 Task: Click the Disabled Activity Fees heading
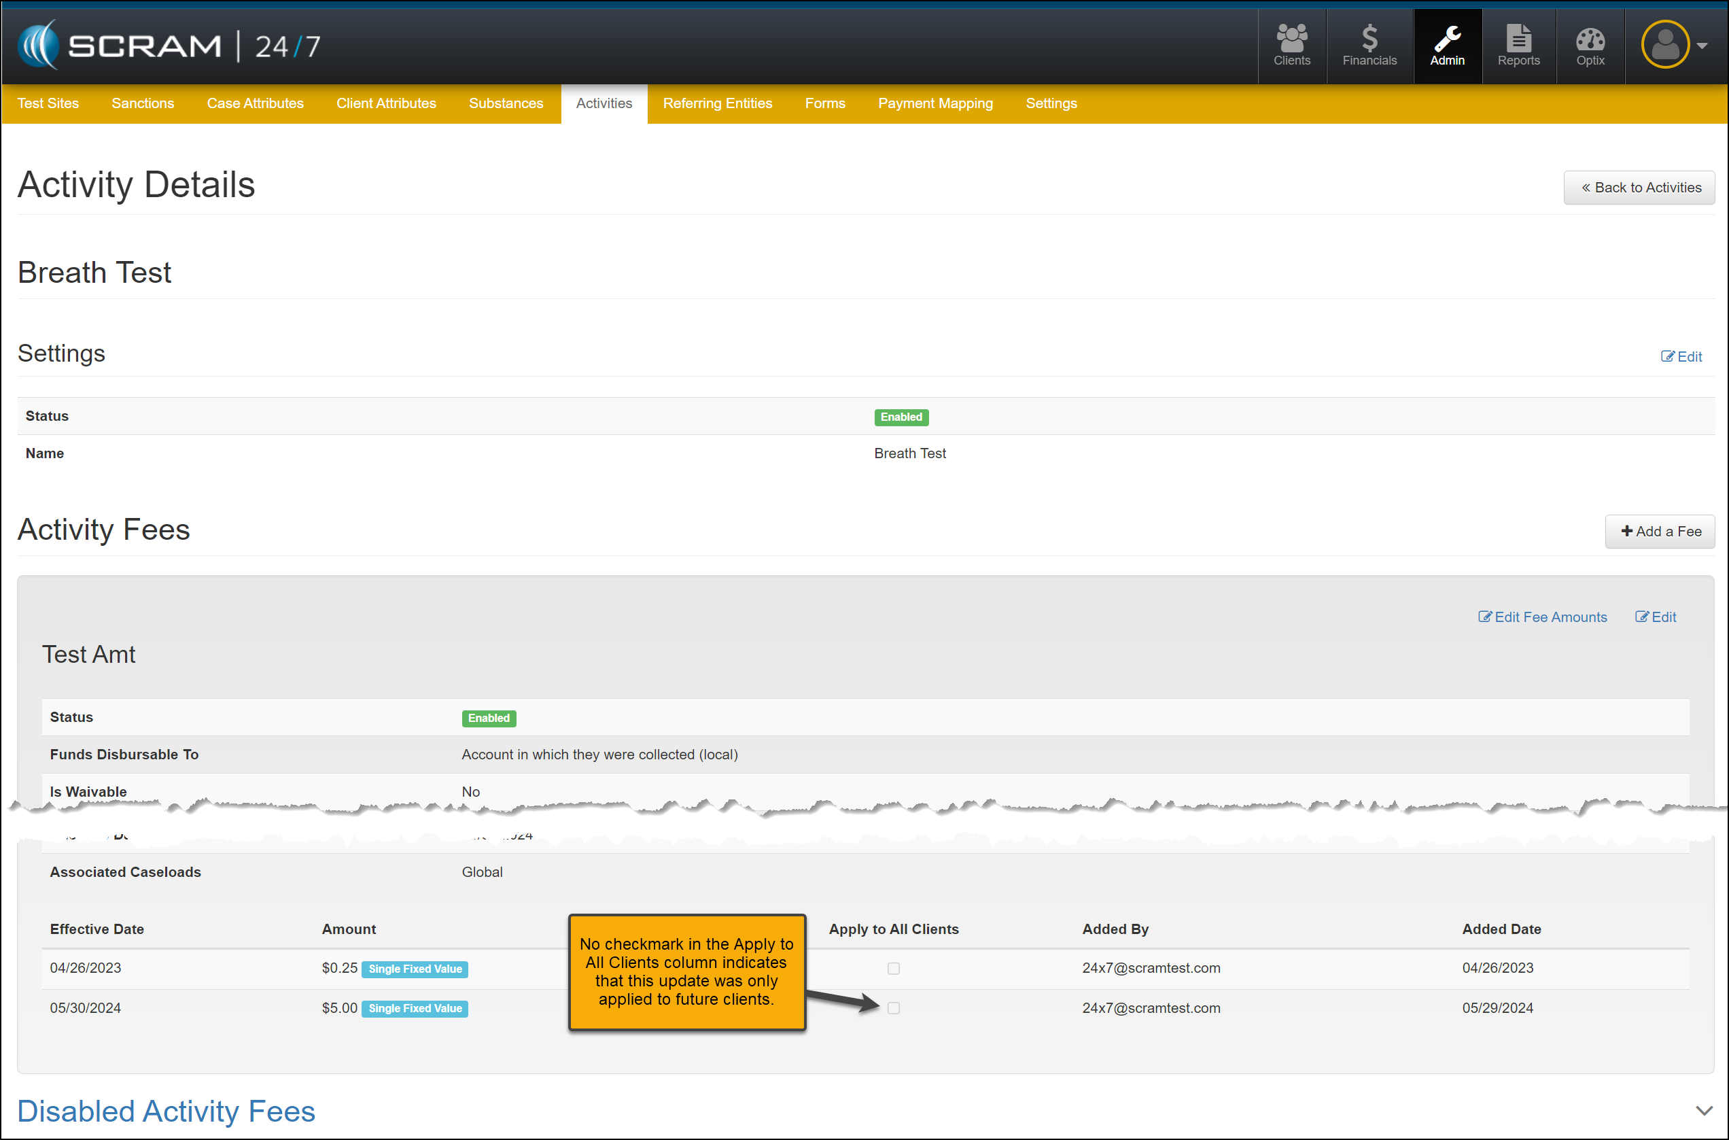[166, 1111]
